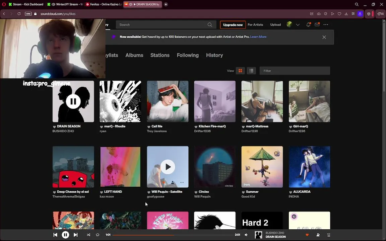
Task: Switch to the Following tab
Action: (188, 55)
